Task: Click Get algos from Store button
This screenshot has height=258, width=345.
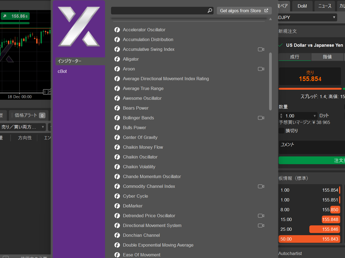Action: tap(244, 11)
